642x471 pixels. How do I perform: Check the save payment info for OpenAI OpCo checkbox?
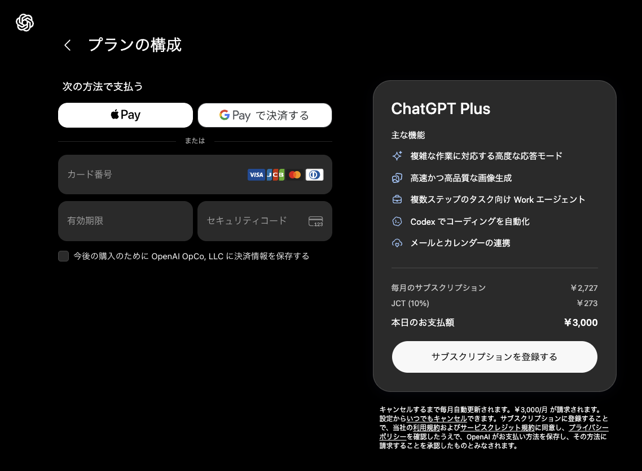(x=63, y=256)
